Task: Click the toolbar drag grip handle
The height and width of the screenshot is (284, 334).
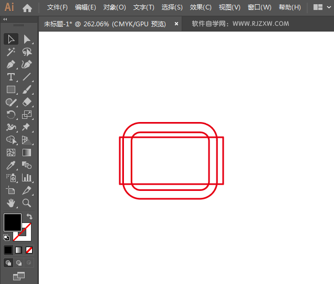Action: tap(19, 25)
